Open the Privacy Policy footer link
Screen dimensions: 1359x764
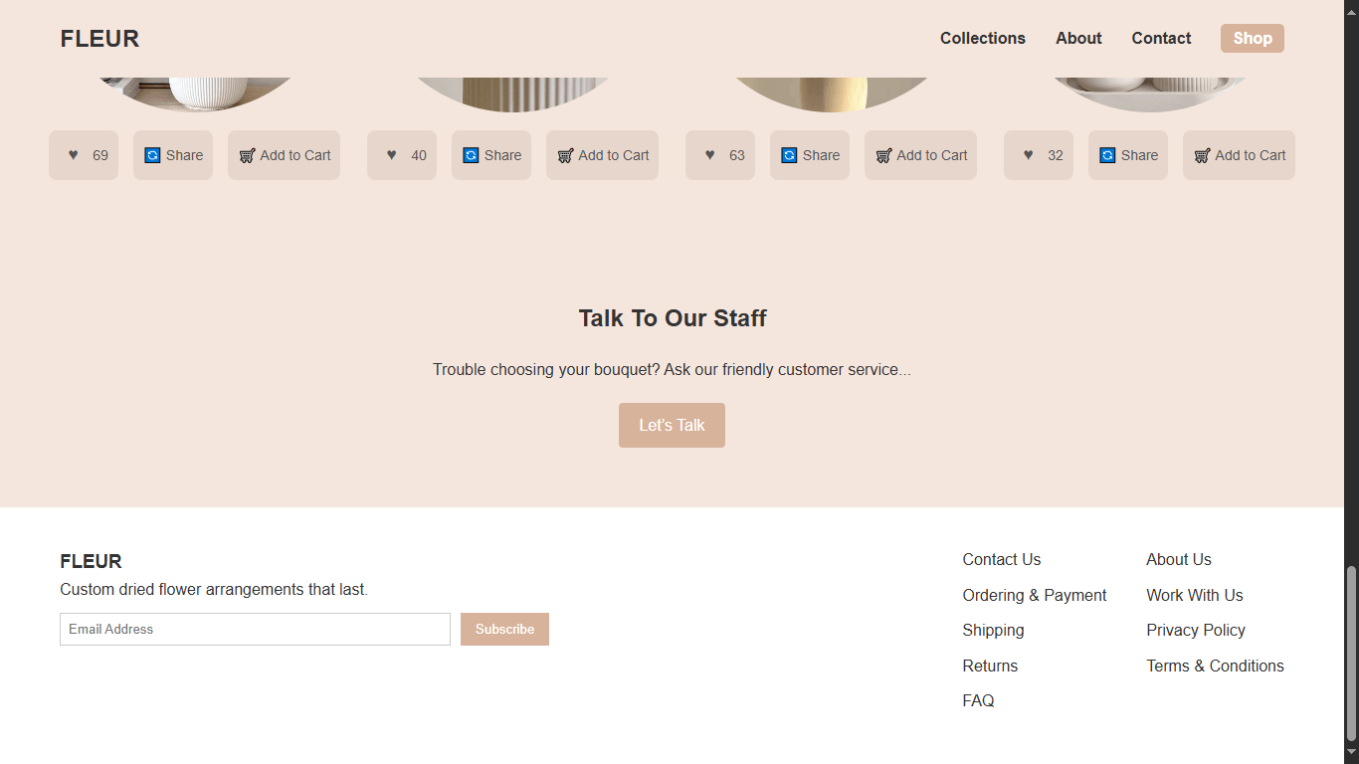tap(1196, 630)
